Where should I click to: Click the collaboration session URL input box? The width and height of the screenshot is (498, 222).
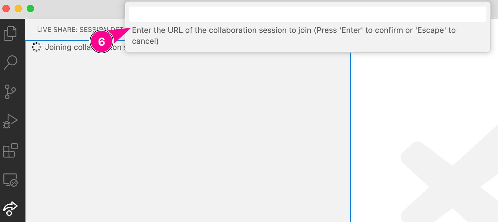[307, 14]
